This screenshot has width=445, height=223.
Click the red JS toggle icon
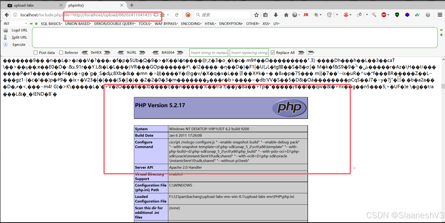click(x=306, y=15)
